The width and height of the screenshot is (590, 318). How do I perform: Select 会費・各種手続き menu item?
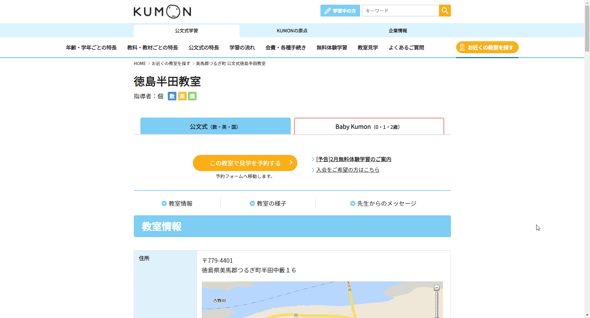(286, 48)
